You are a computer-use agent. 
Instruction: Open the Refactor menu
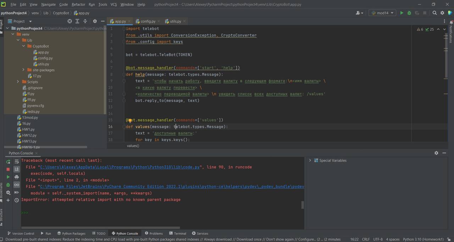click(x=78, y=4)
